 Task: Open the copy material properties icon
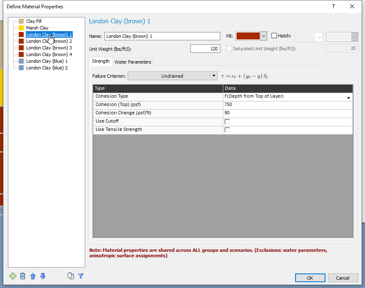71,276
